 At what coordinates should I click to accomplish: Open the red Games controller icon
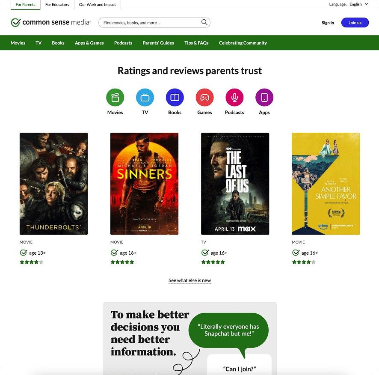205,97
